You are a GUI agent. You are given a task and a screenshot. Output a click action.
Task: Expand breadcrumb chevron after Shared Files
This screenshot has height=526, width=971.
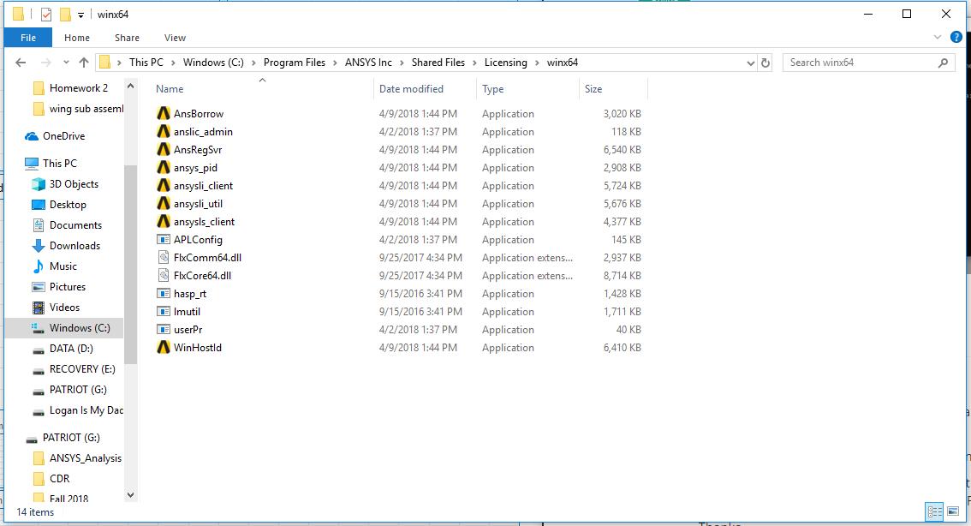click(475, 63)
